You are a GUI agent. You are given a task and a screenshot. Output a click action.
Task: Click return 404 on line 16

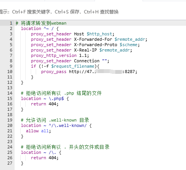point(45,104)
